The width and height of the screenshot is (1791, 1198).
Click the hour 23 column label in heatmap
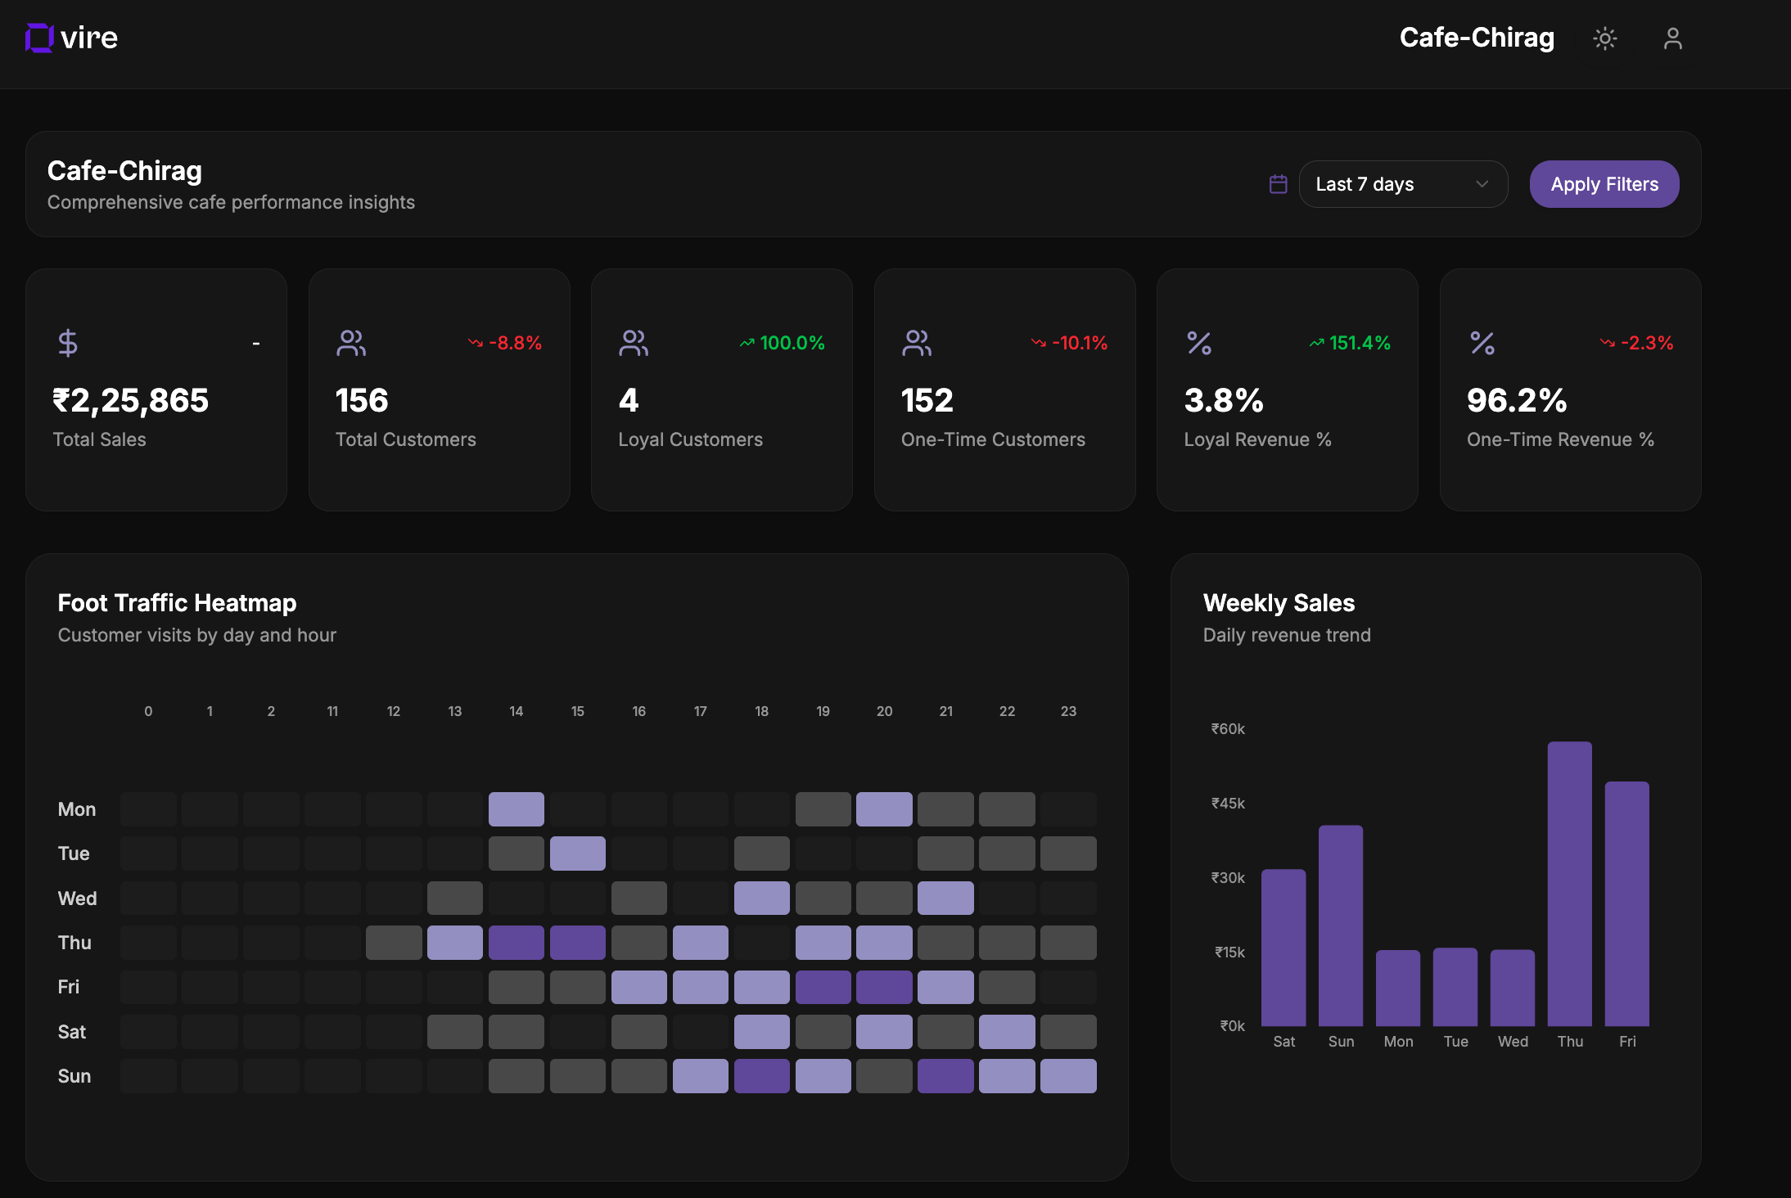pos(1068,711)
